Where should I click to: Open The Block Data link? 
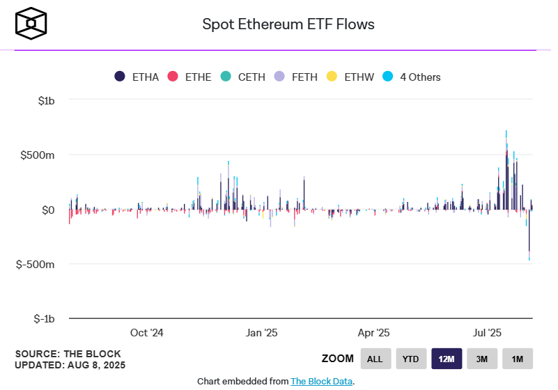[321, 381]
